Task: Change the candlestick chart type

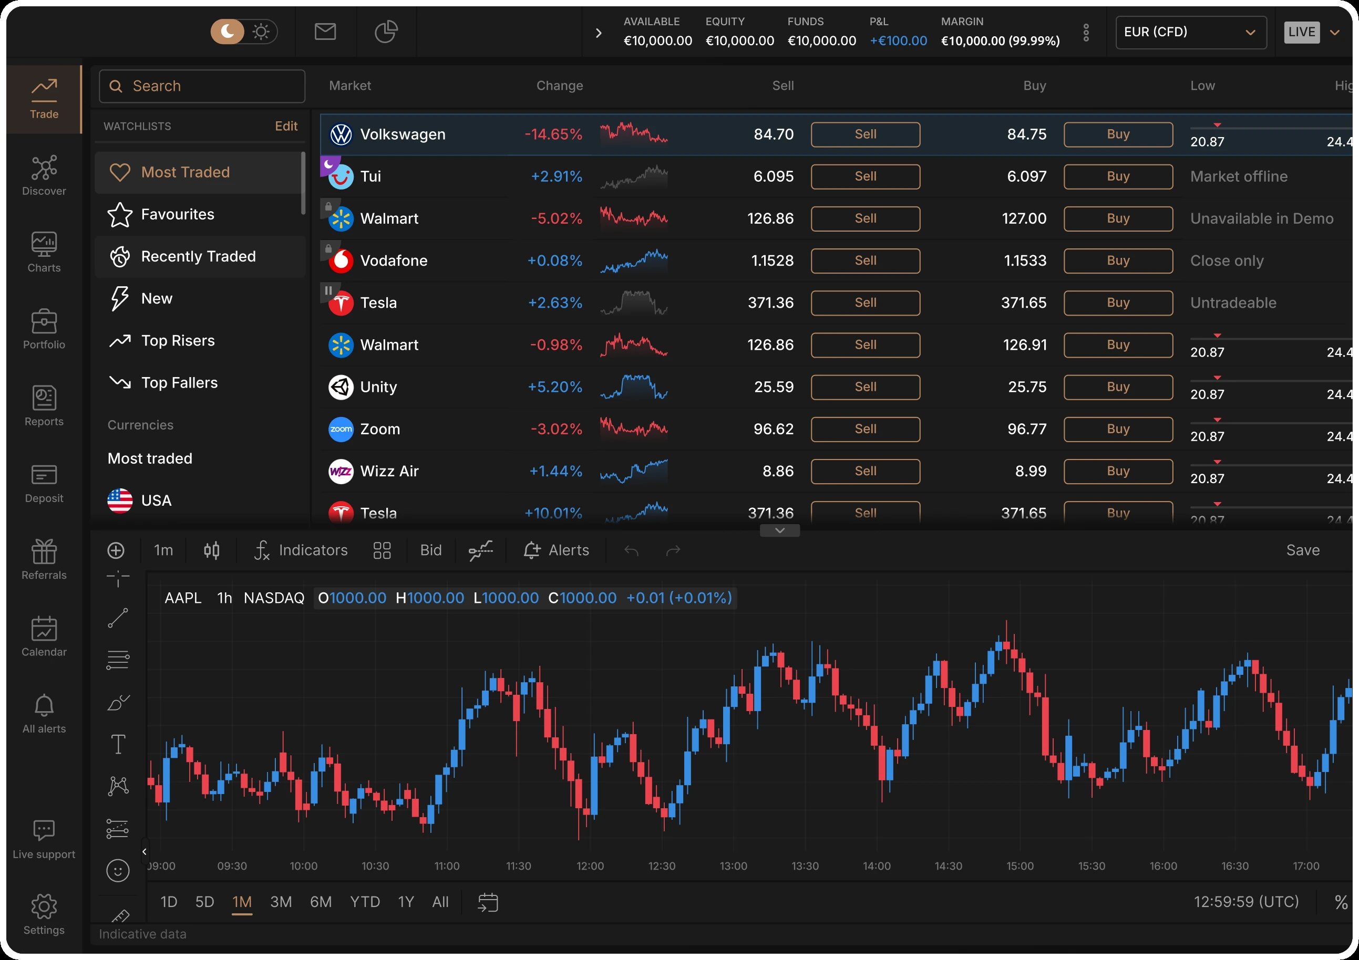Action: pyautogui.click(x=211, y=551)
